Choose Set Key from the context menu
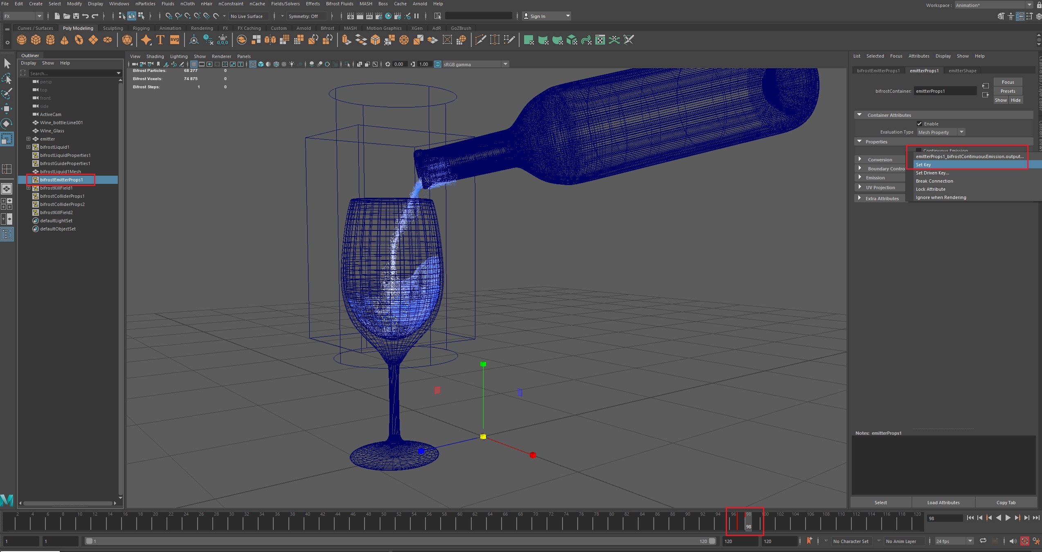This screenshot has width=1042, height=552. point(923,165)
